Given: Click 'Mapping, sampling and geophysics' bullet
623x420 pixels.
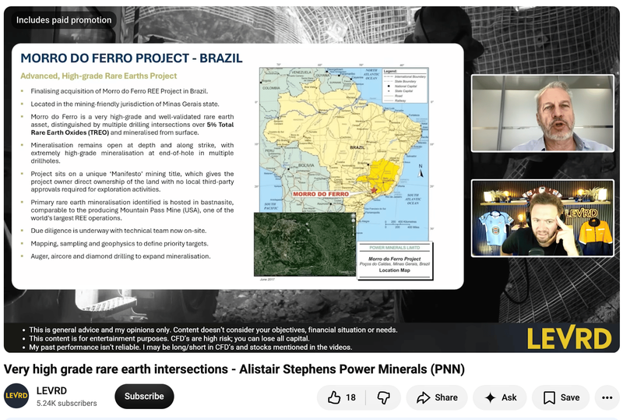Looking at the screenshot, I should point(120,243).
